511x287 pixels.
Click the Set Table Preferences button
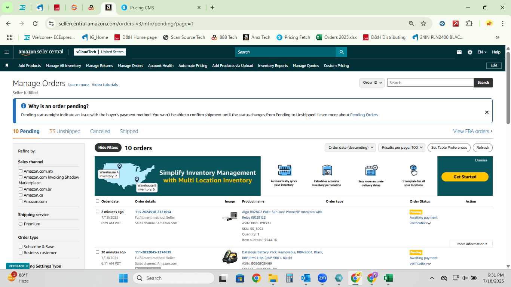click(449, 148)
